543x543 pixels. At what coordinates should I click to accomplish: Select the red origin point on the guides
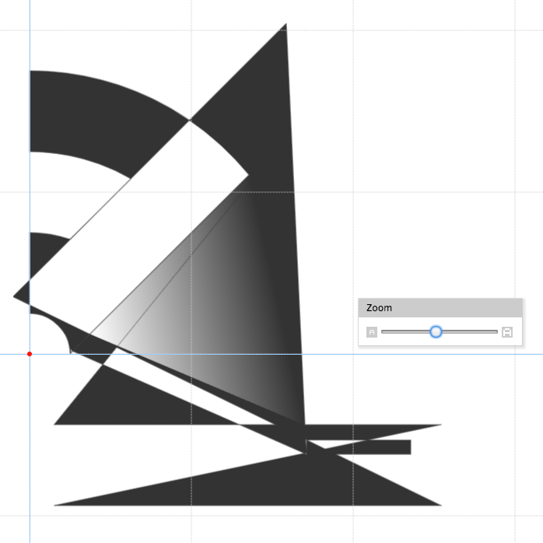[x=30, y=354]
